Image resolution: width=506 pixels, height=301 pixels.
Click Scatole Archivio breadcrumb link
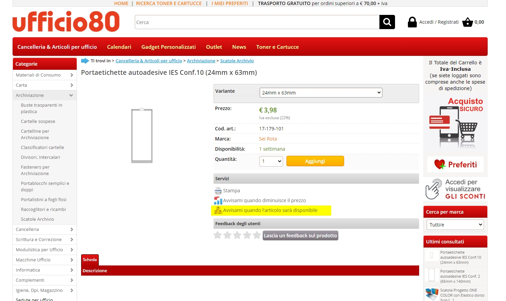tap(237, 61)
